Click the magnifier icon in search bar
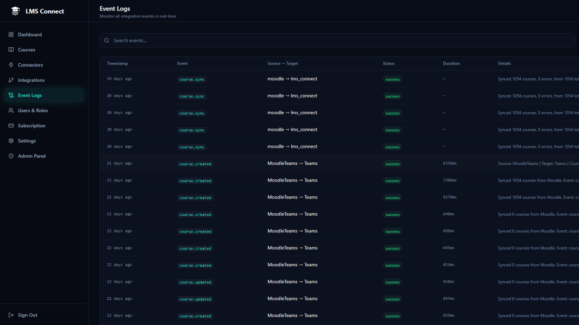The height and width of the screenshot is (325, 579). coord(107,41)
